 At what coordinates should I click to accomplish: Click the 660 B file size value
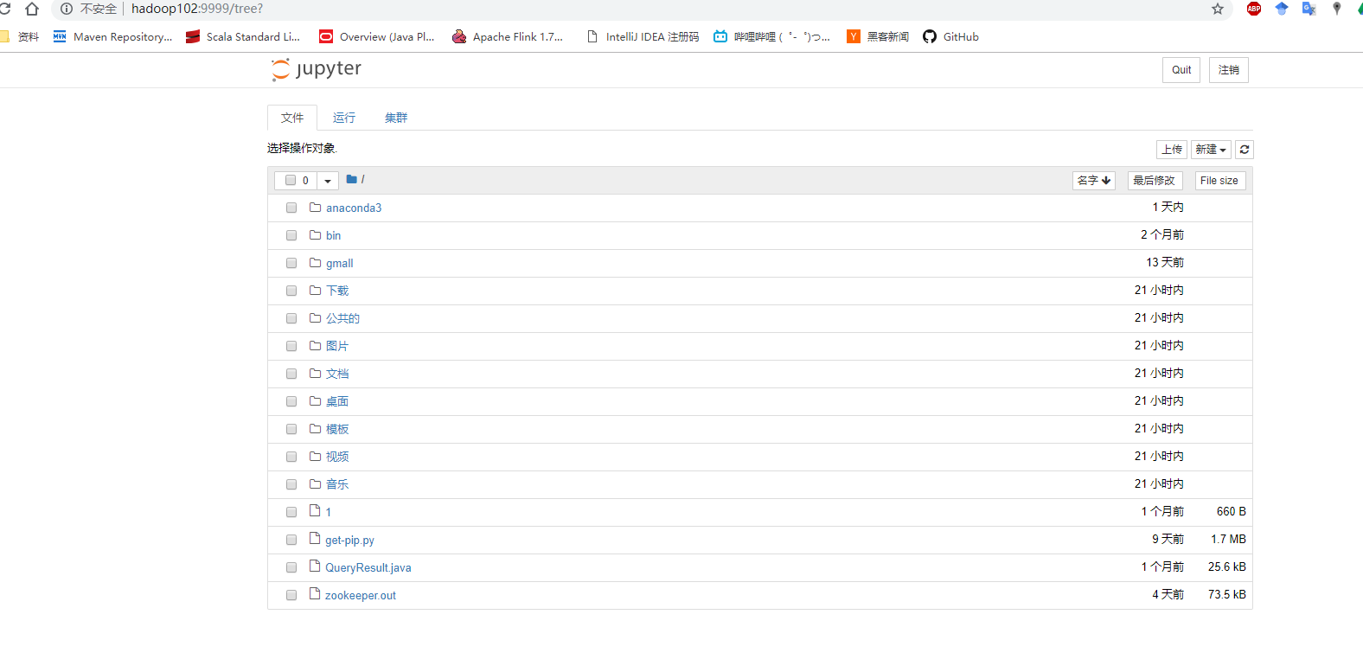pyautogui.click(x=1232, y=511)
